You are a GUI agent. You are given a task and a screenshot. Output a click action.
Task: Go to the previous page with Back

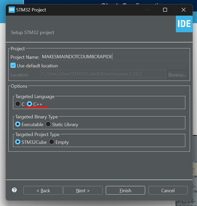tap(43, 190)
